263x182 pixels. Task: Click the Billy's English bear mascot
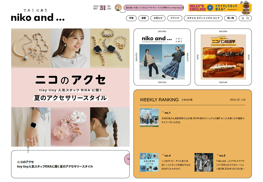[x=246, y=10]
